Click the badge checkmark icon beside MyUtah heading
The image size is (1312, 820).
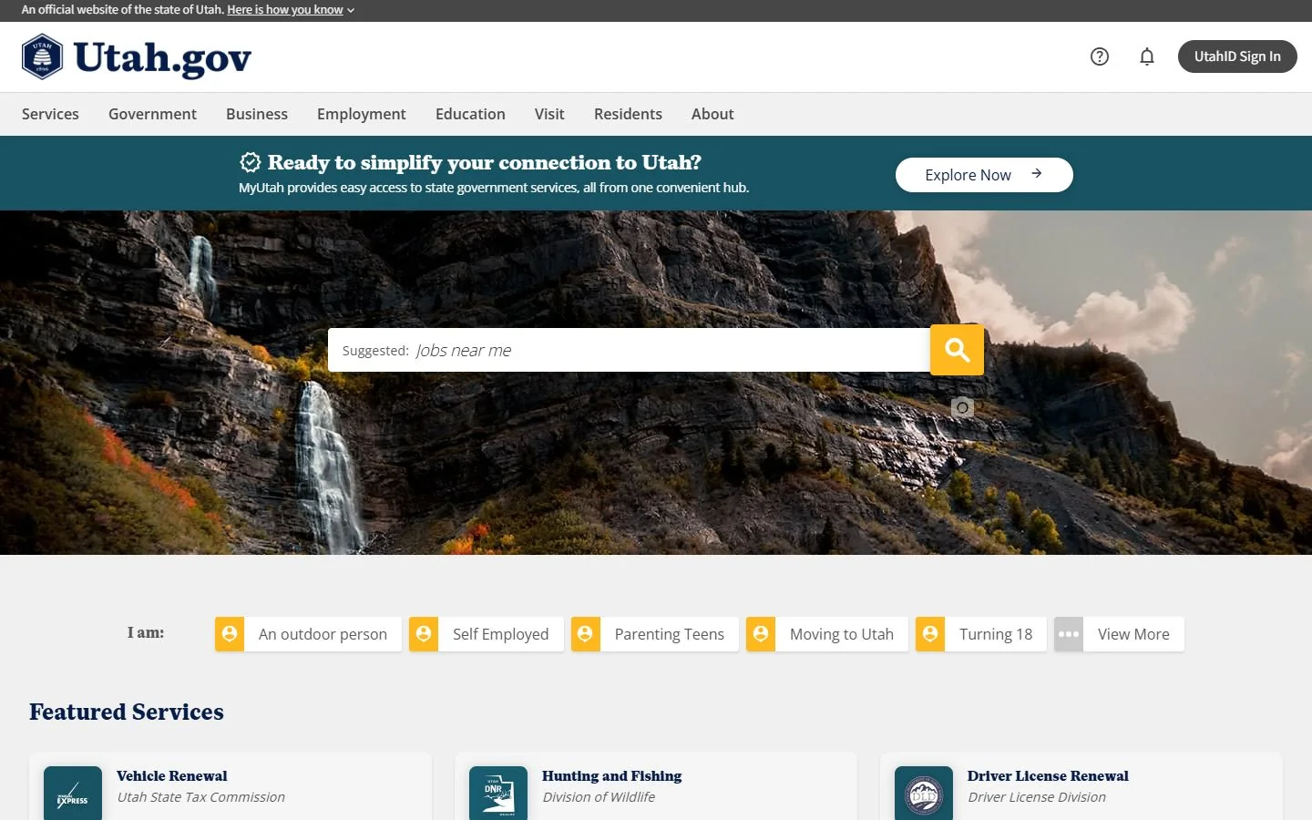[x=251, y=162]
